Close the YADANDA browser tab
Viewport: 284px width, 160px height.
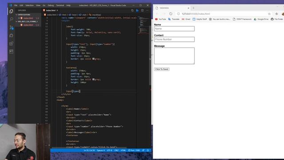(188, 8)
